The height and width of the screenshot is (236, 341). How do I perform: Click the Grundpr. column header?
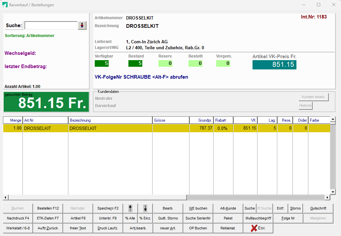(201, 120)
